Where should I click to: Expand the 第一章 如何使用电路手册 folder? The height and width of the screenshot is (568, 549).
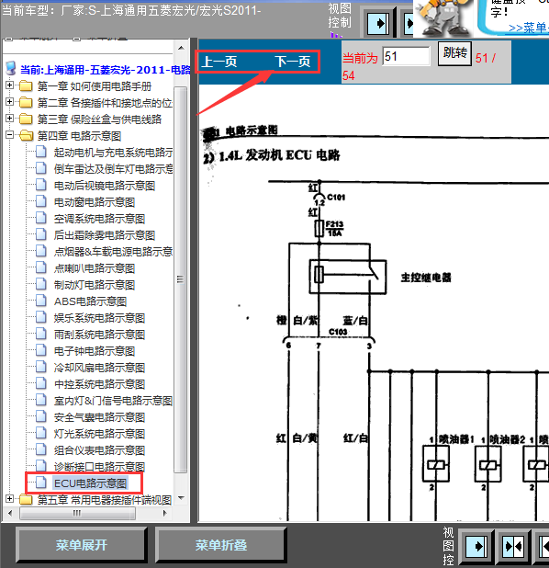coord(10,85)
